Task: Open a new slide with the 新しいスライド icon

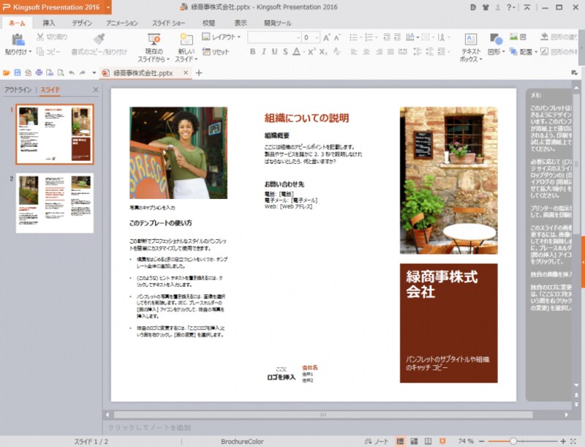Action: coord(186,40)
